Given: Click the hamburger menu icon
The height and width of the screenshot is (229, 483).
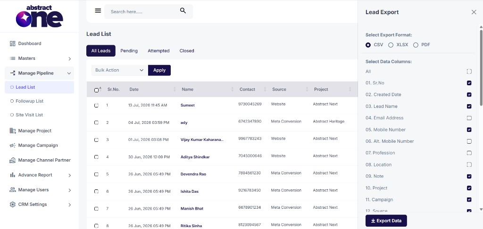Looking at the screenshot, I should (x=98, y=11).
